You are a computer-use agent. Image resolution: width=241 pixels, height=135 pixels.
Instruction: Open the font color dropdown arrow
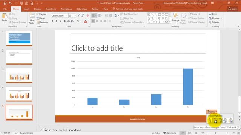(88, 21)
